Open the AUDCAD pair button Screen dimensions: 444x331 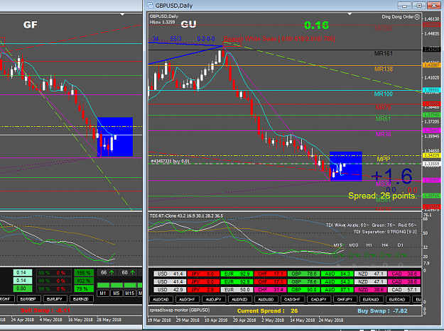(x=161, y=299)
